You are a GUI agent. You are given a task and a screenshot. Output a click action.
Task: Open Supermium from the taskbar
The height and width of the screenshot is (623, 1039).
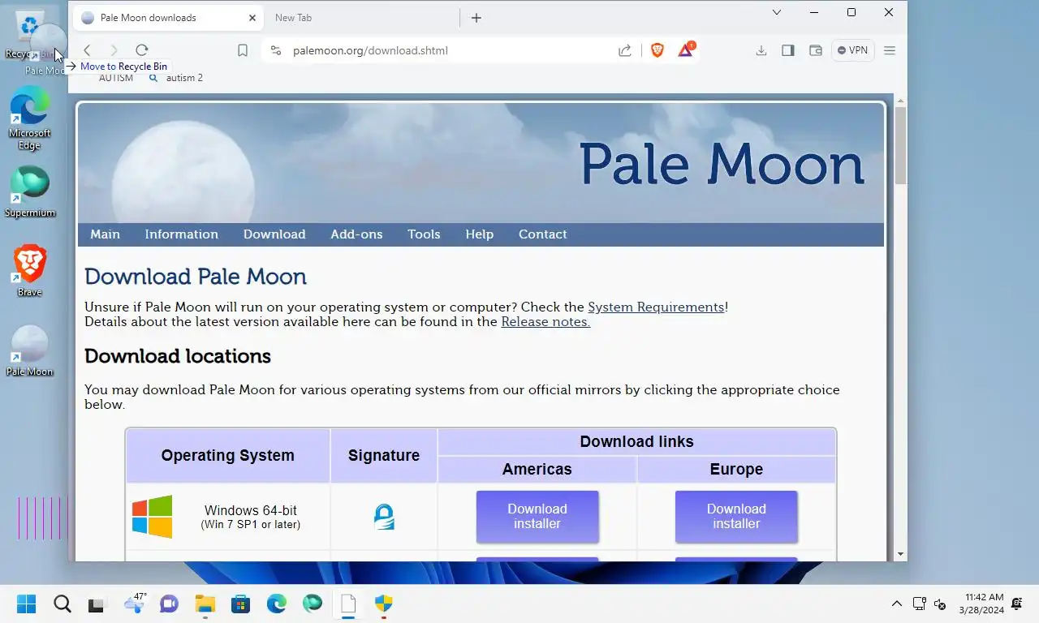(x=313, y=604)
